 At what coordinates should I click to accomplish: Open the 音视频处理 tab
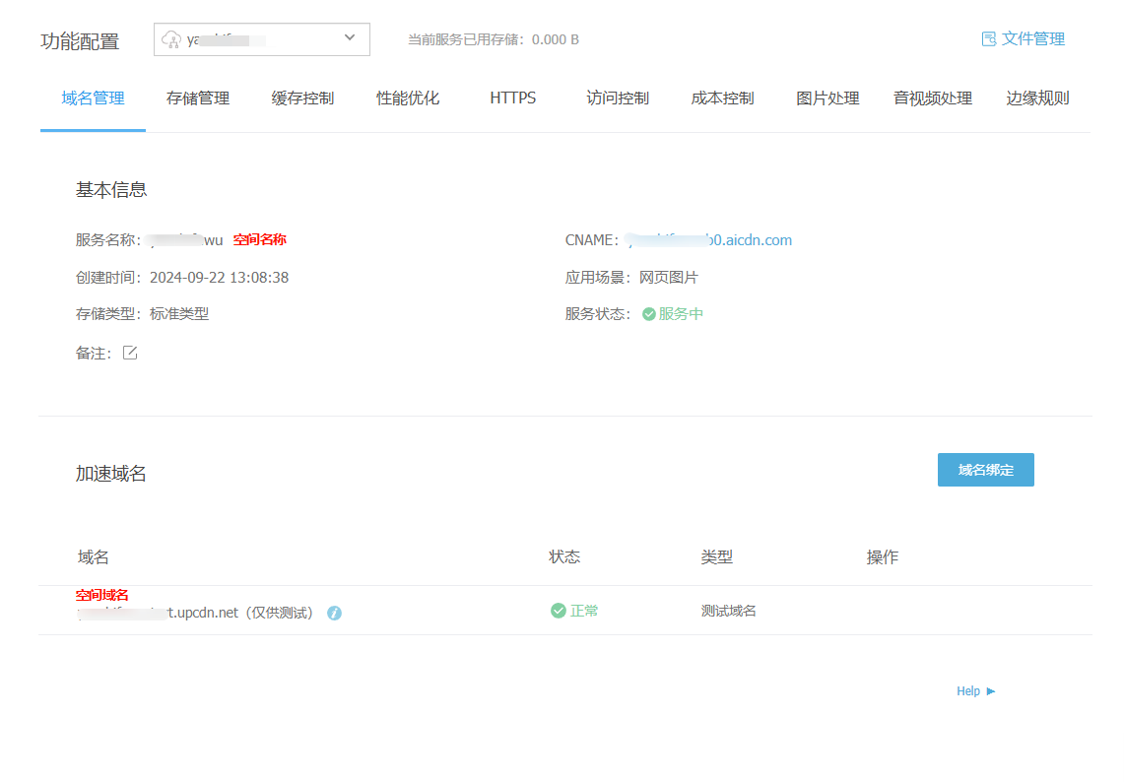point(932,98)
